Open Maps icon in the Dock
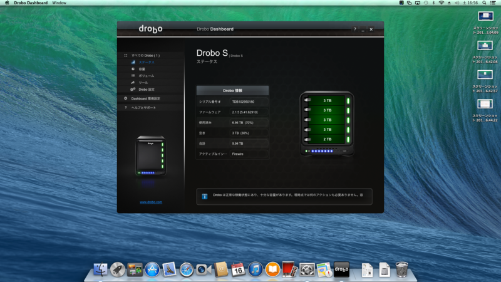This screenshot has height=282, width=501. (x=324, y=270)
